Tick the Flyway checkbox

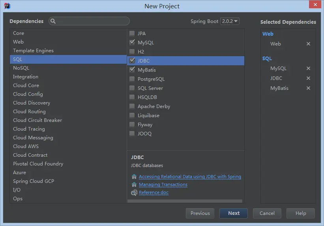pos(132,125)
